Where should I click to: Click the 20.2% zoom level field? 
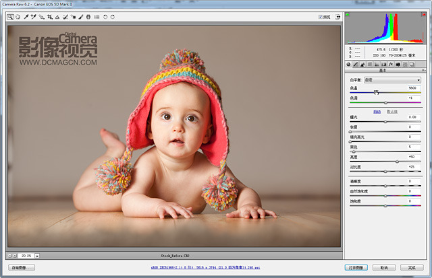pos(26,256)
